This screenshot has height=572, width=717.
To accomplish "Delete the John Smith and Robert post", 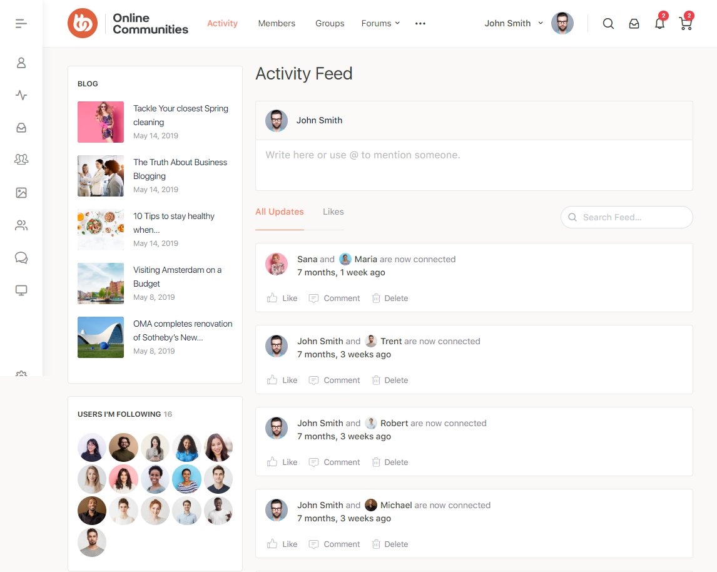I will [x=390, y=462].
